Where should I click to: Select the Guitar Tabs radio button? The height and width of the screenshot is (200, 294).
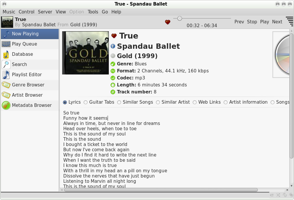coord(86,102)
